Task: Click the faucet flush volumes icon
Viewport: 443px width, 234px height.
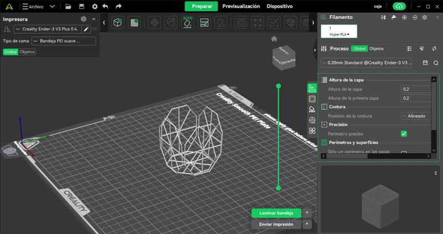Action: click(x=394, y=18)
